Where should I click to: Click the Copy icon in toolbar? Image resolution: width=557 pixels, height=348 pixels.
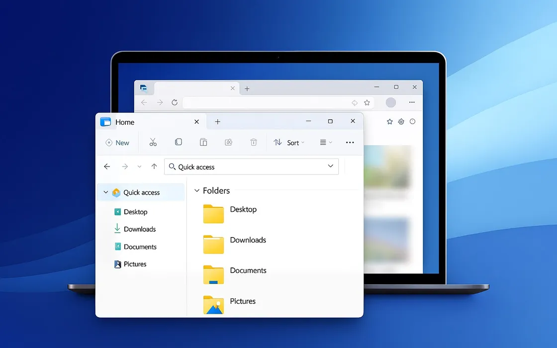tap(178, 143)
